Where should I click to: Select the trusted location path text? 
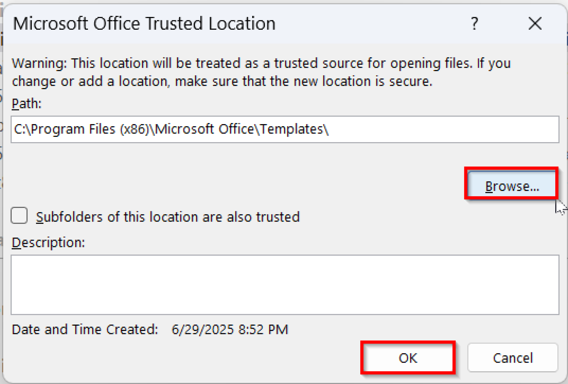pyautogui.click(x=171, y=129)
